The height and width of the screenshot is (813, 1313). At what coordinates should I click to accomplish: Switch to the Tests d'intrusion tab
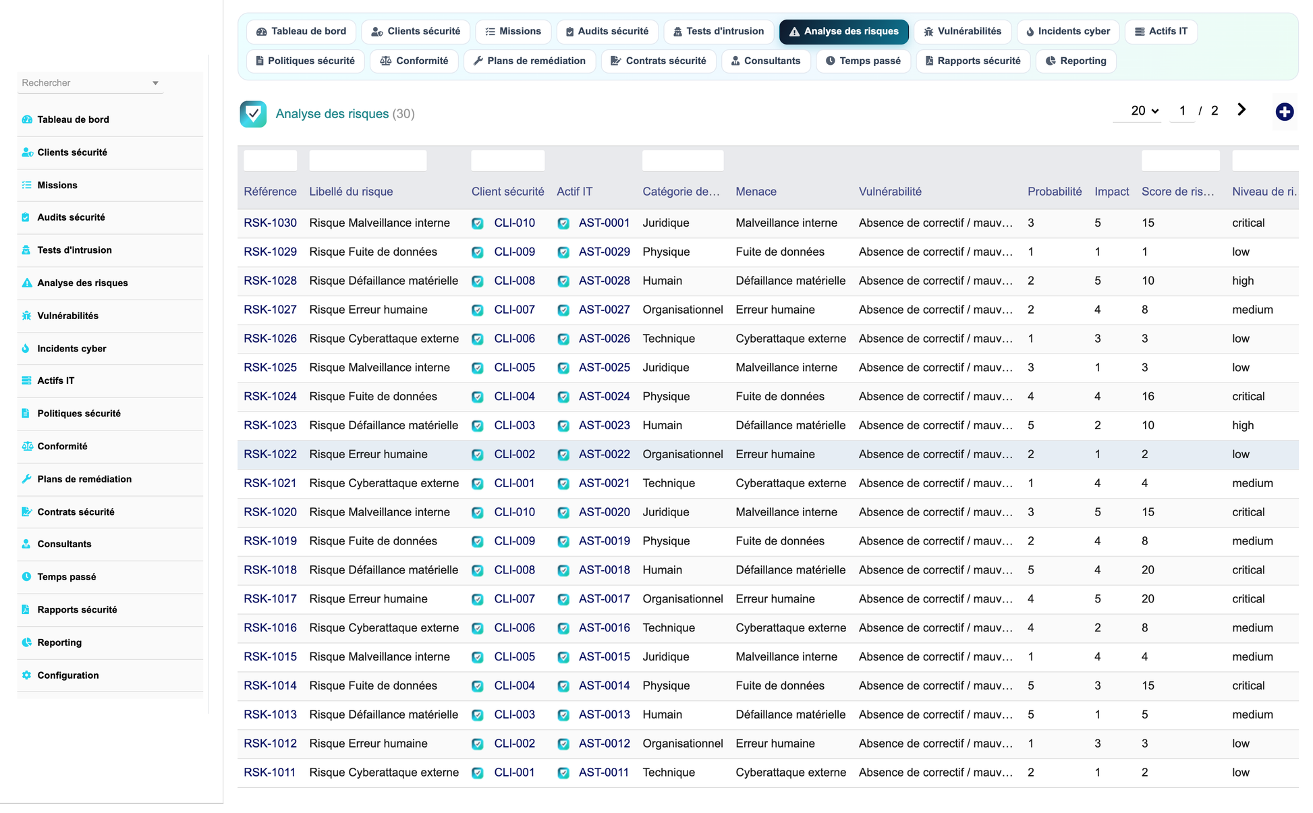(x=719, y=32)
